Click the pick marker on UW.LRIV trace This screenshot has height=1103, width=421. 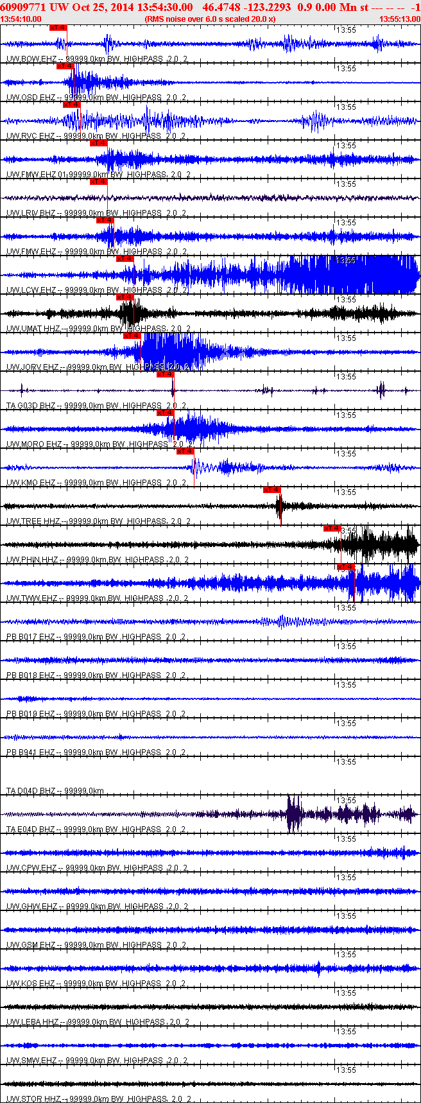point(98,181)
